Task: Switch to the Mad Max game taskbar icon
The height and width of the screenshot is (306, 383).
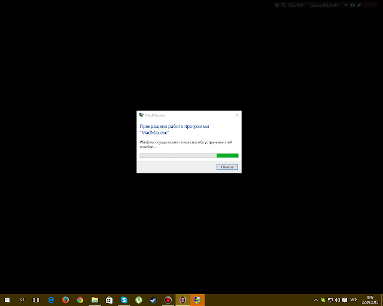Action: click(x=183, y=300)
